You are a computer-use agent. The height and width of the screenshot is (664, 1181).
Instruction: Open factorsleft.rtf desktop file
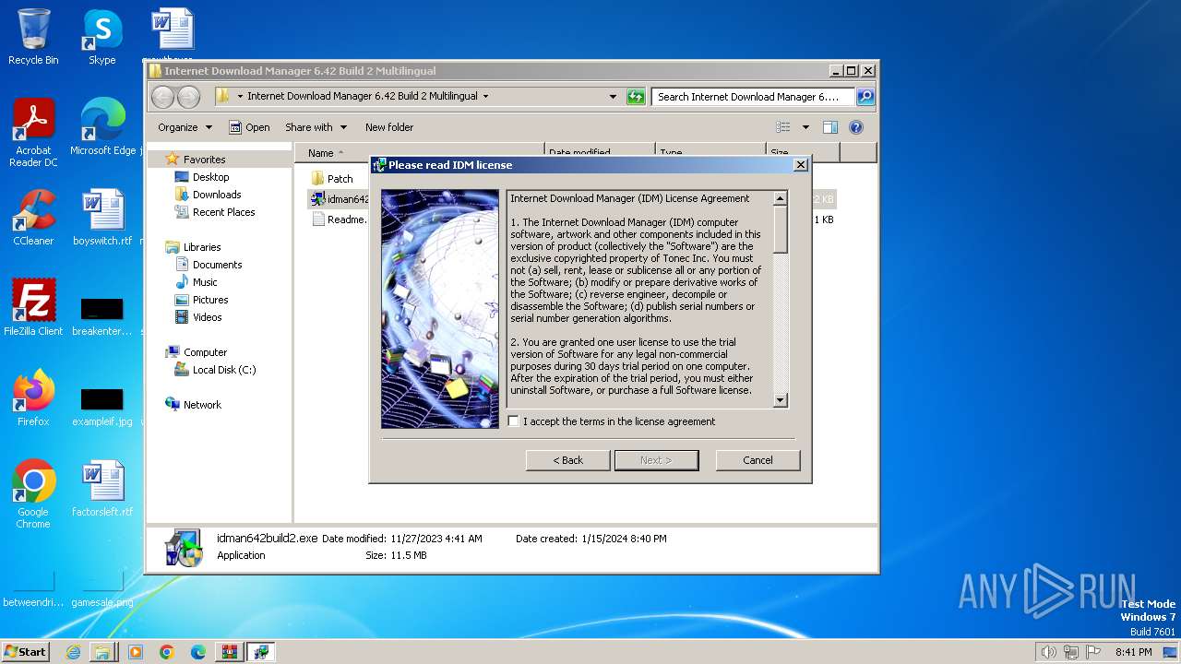[x=102, y=488]
